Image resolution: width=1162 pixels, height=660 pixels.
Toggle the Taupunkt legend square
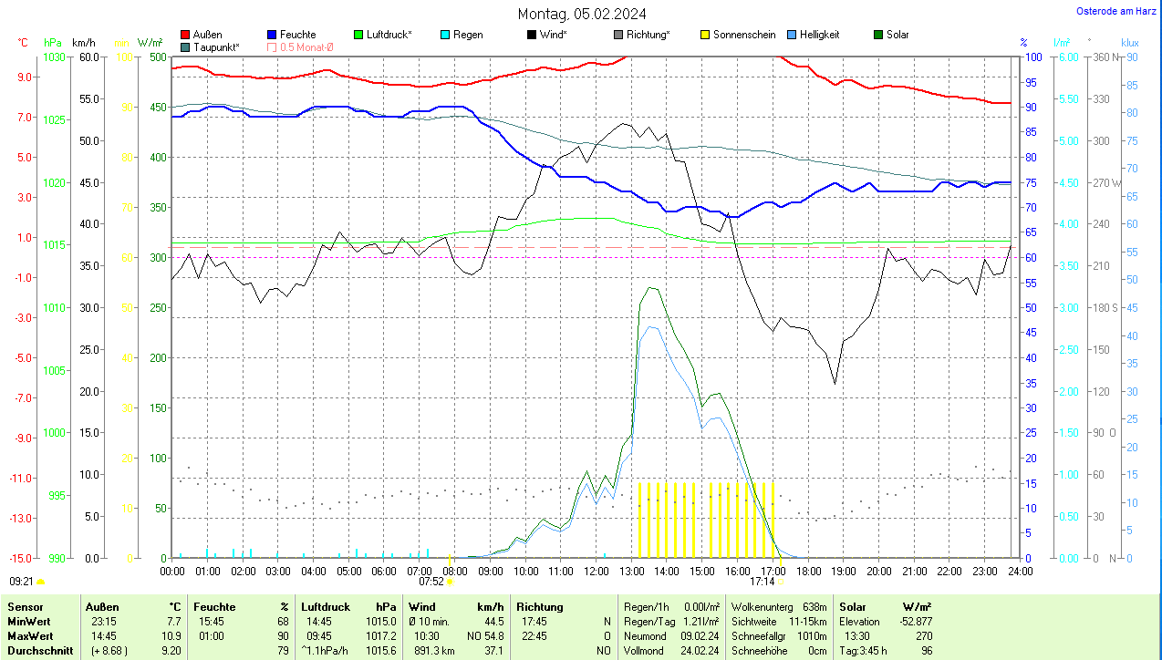click(x=186, y=46)
